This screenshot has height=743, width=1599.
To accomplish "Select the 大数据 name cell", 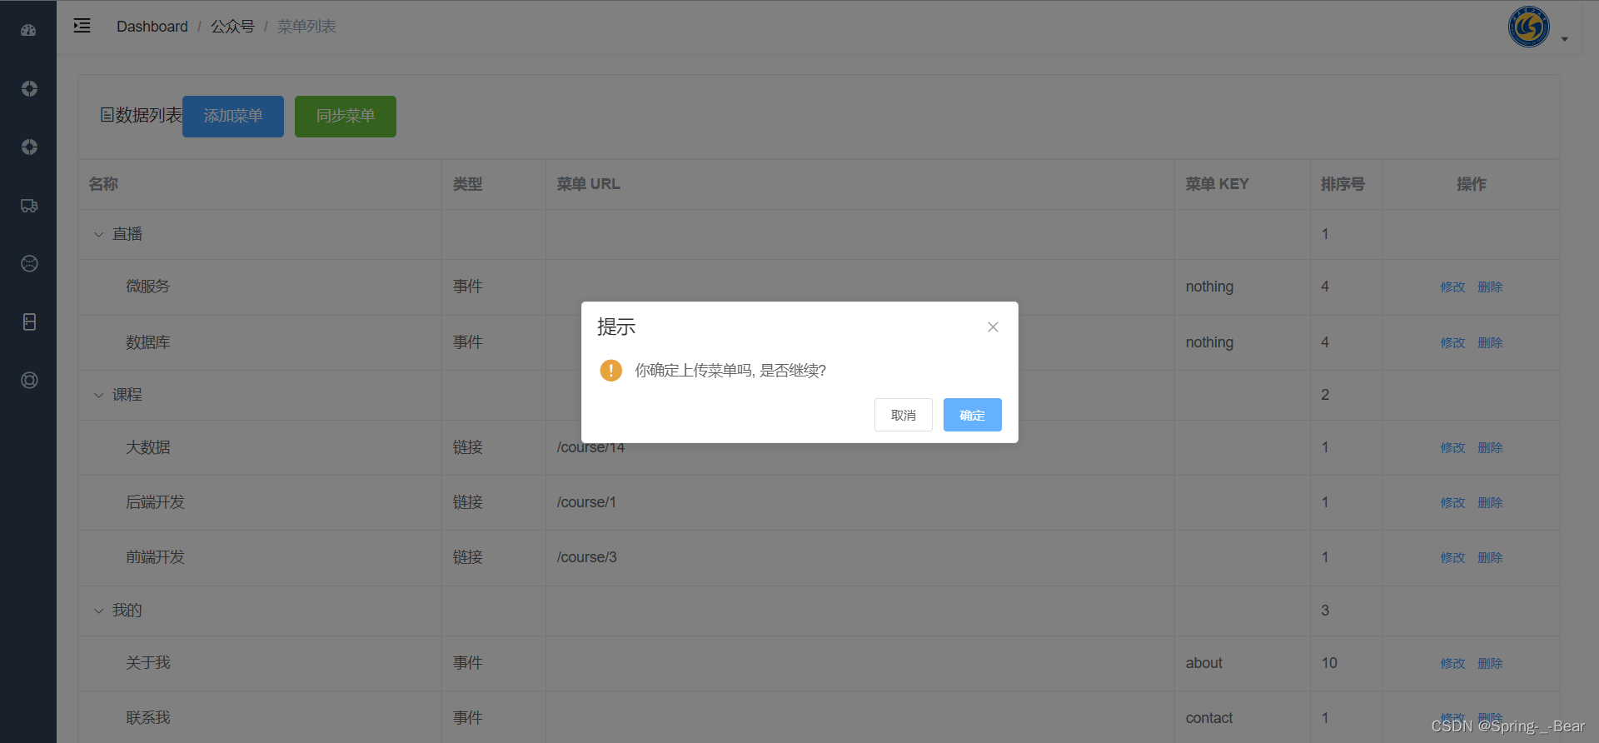I will tap(260, 447).
